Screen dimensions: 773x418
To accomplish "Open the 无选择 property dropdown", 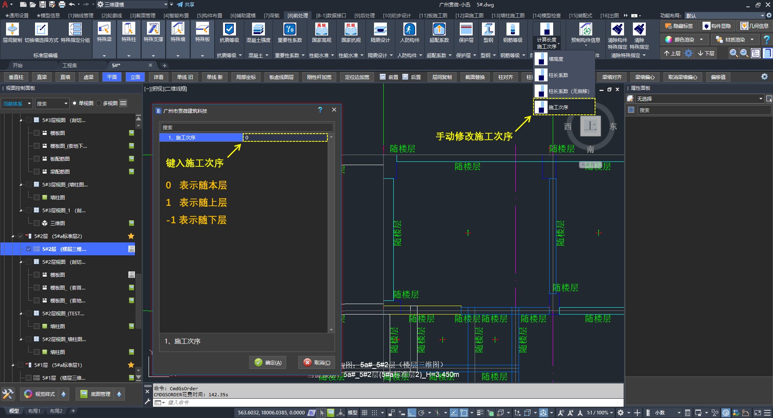I will click(700, 99).
